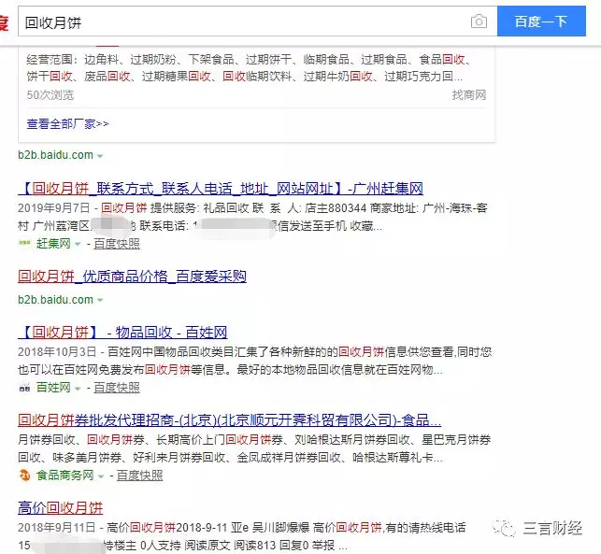Click the 2019年9月7日 date text
The height and width of the screenshot is (554, 601).
53,207
